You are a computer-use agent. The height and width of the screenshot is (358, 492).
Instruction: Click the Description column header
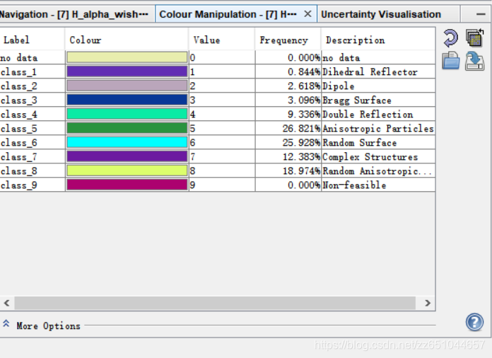[x=378, y=39]
